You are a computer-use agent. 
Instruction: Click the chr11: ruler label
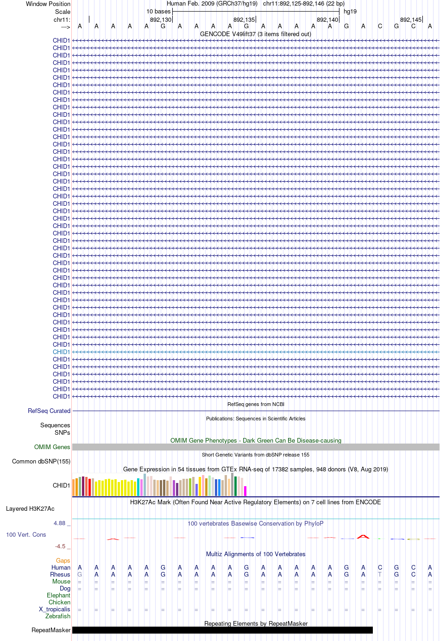62,19
